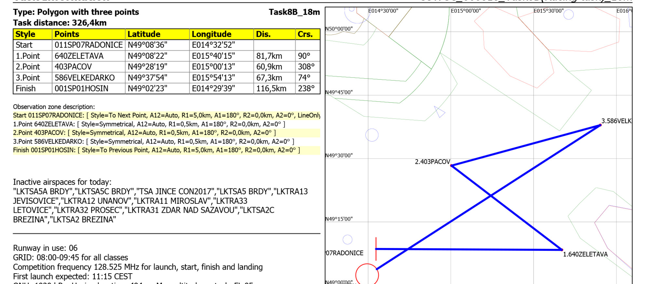The width and height of the screenshot is (648, 284).
Task: Select the 1.640ZELETAVA turnpoint marker on map
Action: click(562, 250)
